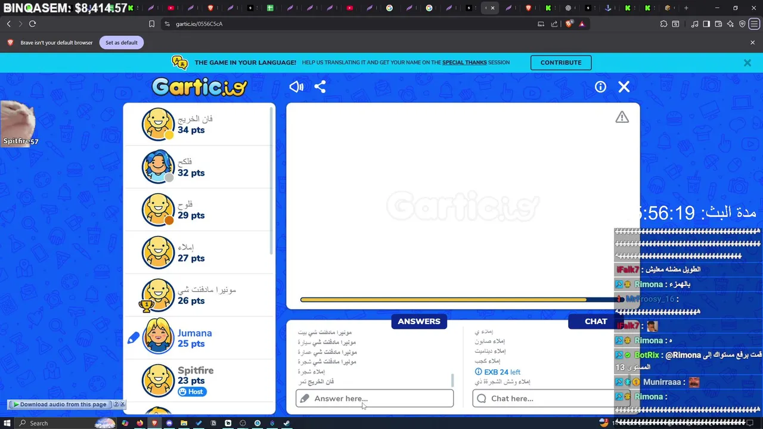
Task: Close the default browser infobar
Action: [x=752, y=43]
